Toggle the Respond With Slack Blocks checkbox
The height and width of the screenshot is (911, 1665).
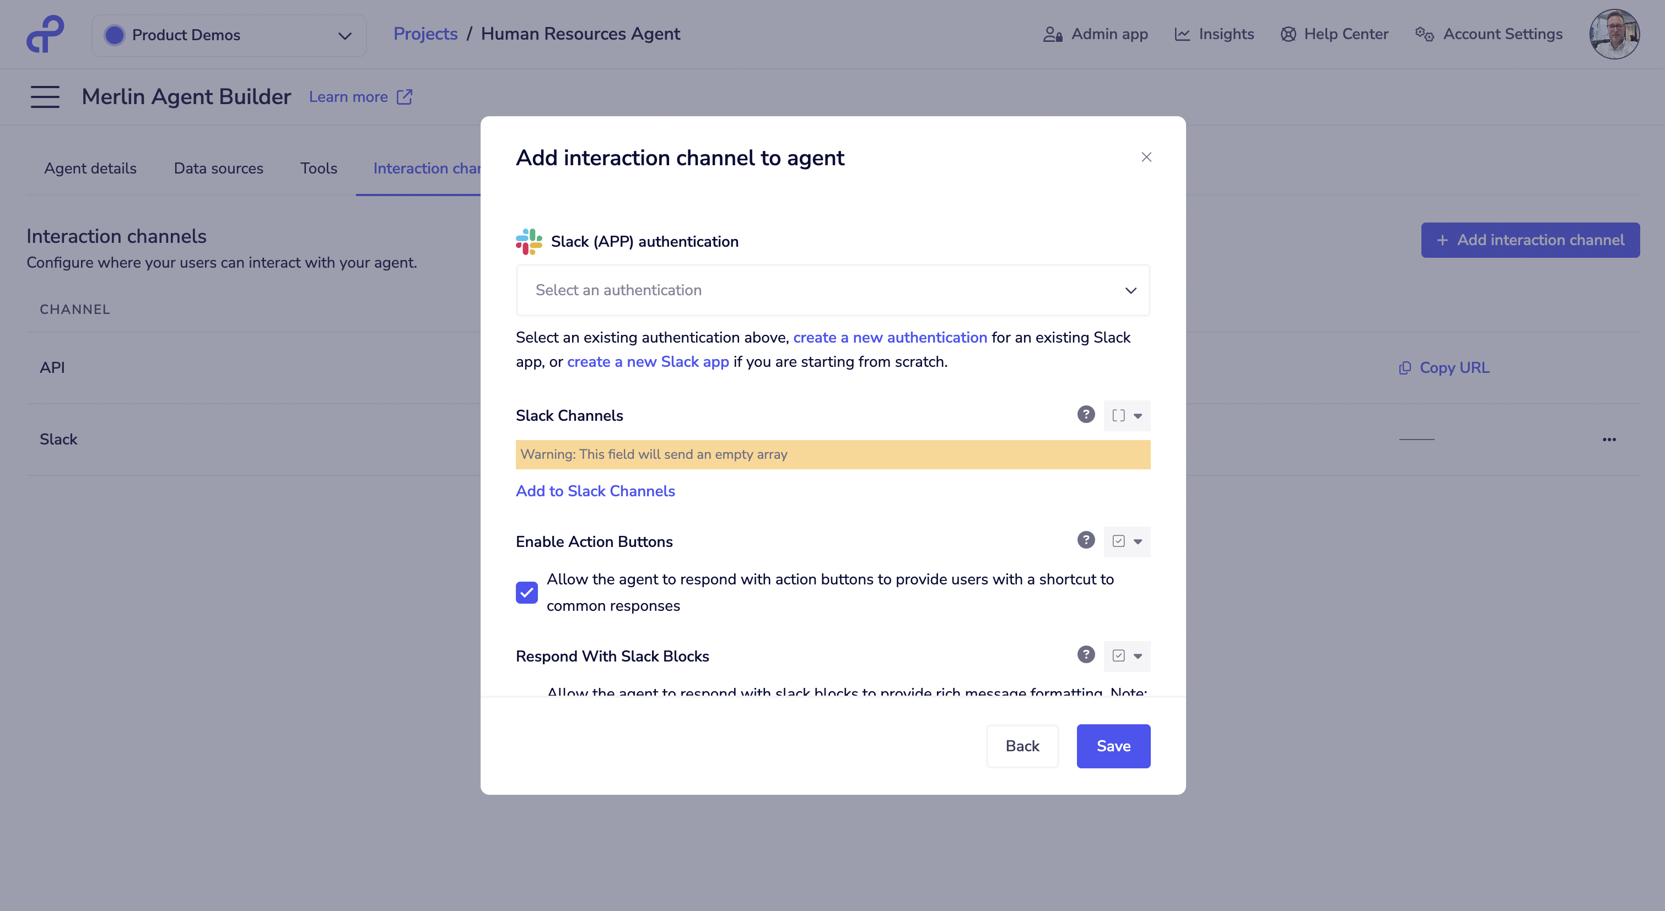coord(1118,656)
